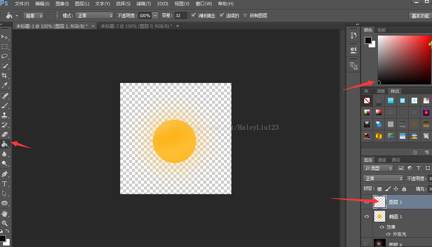This screenshot has width=432, height=247.
Task: Open the 3D panel icon
Action: coord(353,66)
